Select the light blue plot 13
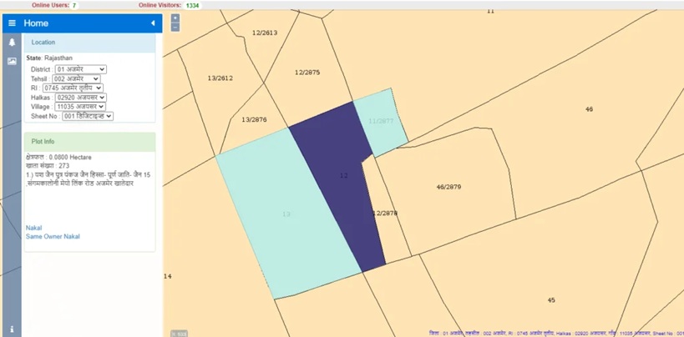Image resolution: width=684 pixels, height=337 pixels. click(286, 214)
